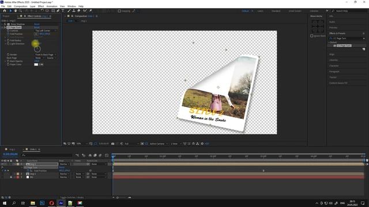Open the Render dropdown showing Front & Back Page

pos(46,55)
